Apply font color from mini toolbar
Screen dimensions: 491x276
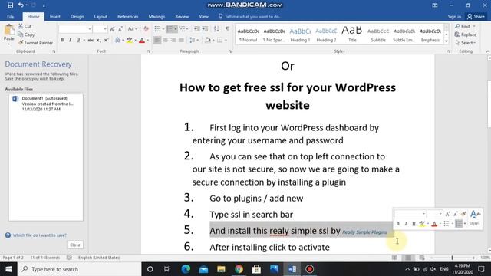[434, 223]
